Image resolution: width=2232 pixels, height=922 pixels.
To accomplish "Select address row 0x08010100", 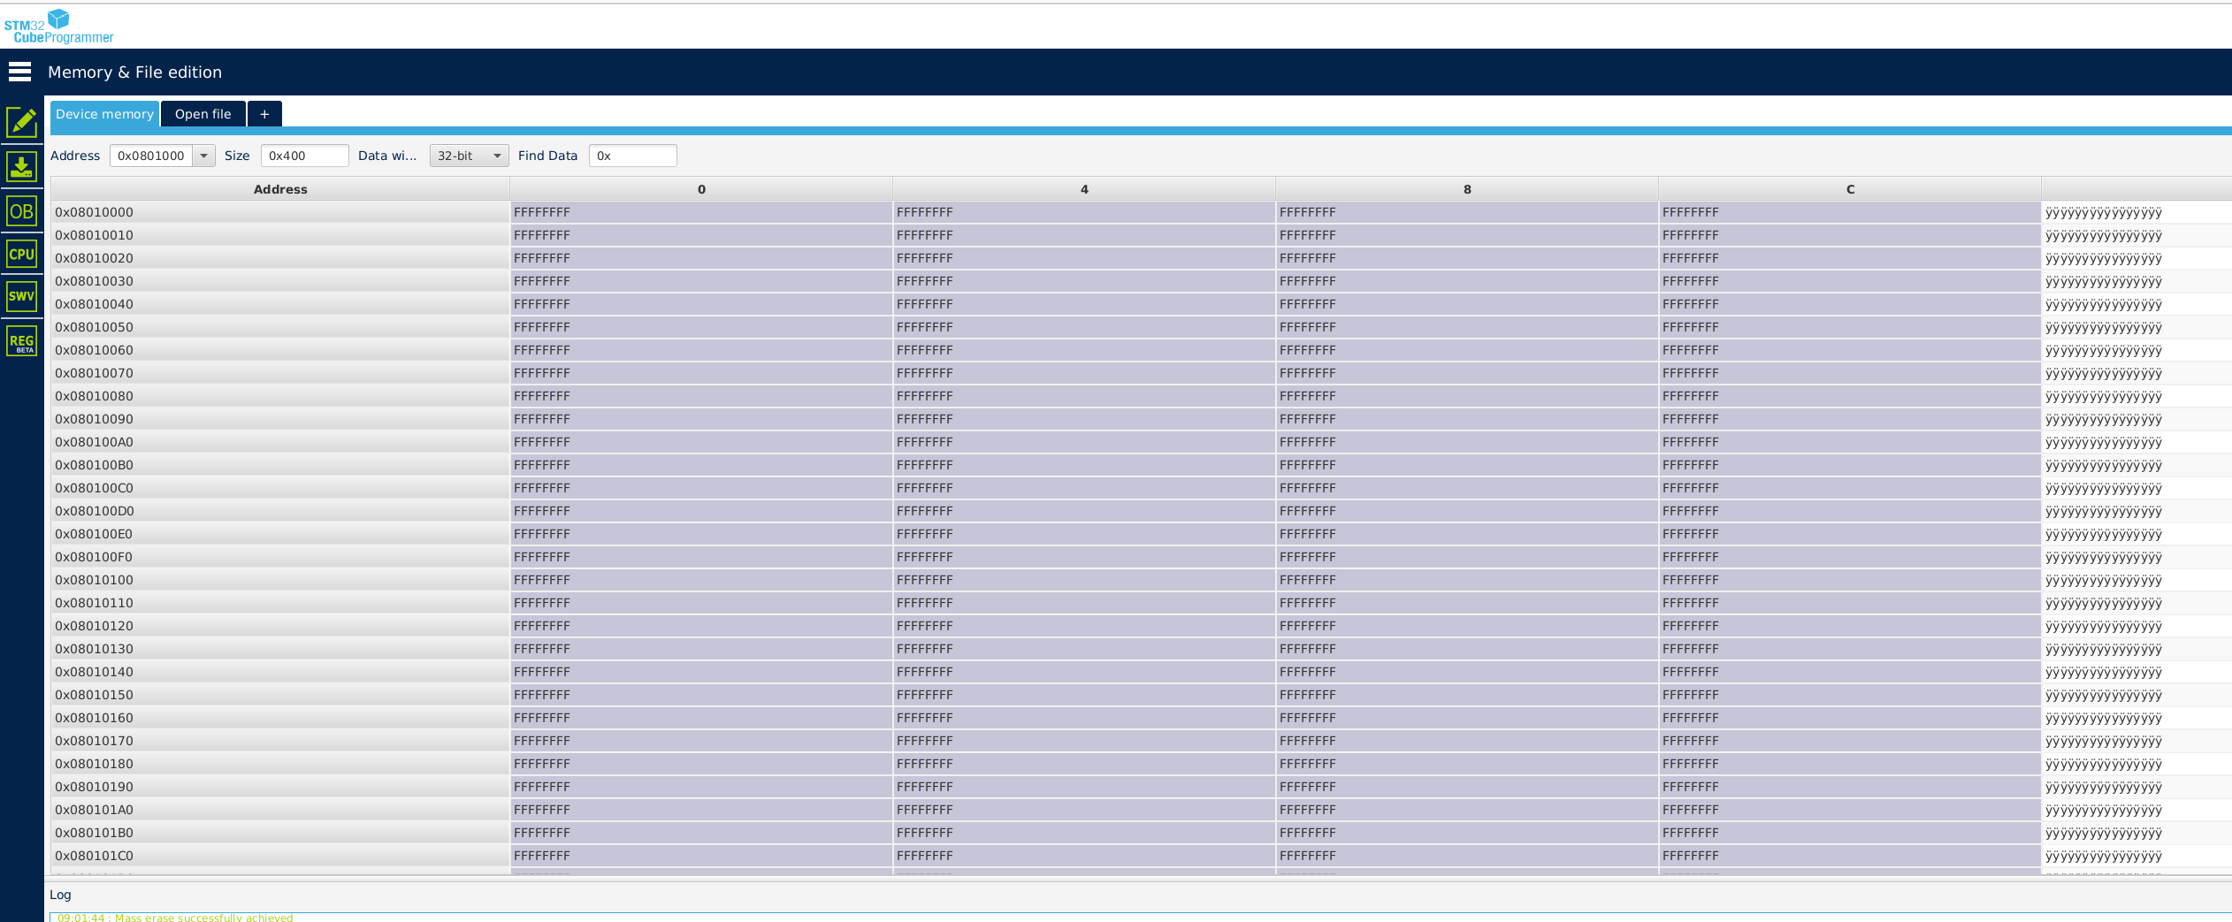I will pos(280,580).
